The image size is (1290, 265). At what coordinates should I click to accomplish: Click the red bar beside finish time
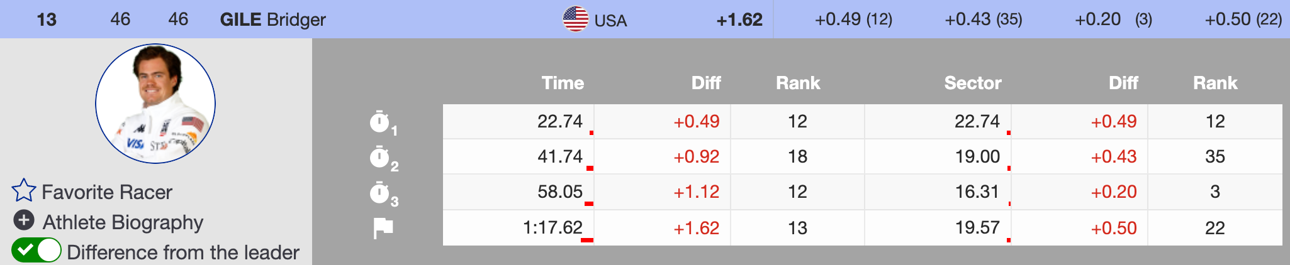click(x=587, y=240)
